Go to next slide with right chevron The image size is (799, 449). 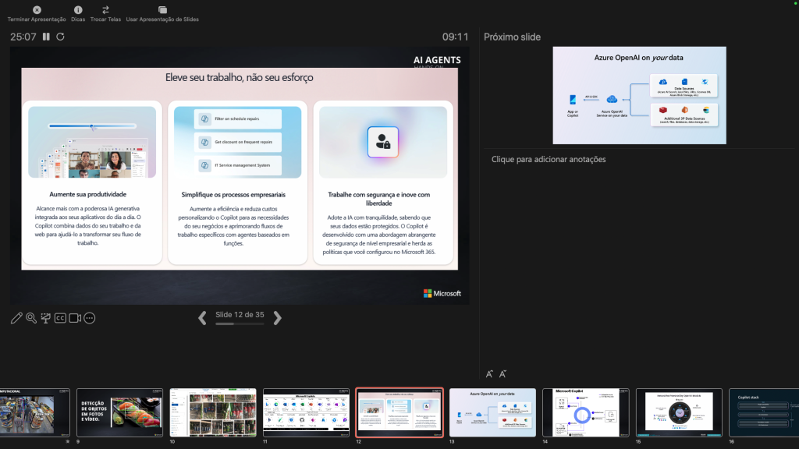click(x=278, y=317)
